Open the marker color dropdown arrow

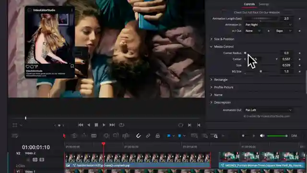pyautogui.click(x=184, y=136)
